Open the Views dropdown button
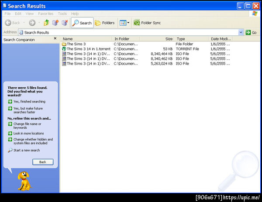This screenshot has height=202, width=262. [x=124, y=23]
